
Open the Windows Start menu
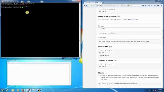[2, 90]
